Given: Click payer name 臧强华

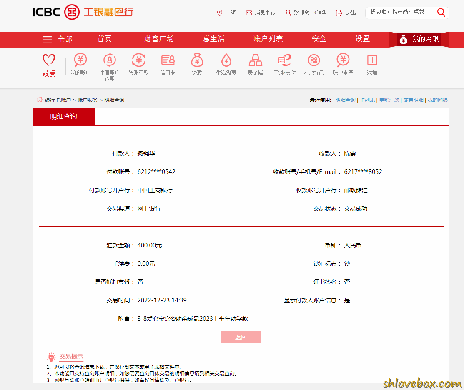Looking at the screenshot, I should 146,153.
